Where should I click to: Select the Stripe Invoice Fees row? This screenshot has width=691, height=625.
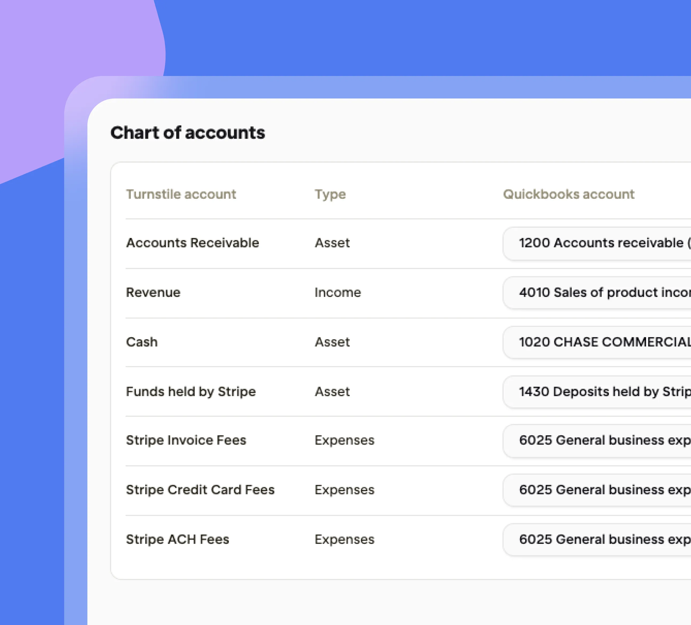(x=186, y=441)
